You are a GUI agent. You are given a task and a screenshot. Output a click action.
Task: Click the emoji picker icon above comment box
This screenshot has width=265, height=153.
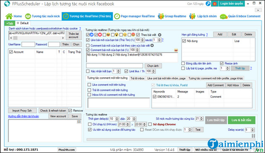tap(176, 50)
